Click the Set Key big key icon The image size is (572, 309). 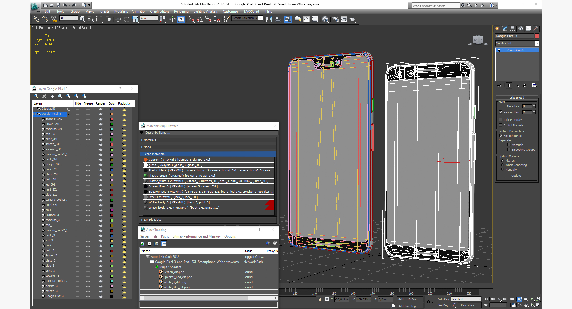pos(430,302)
